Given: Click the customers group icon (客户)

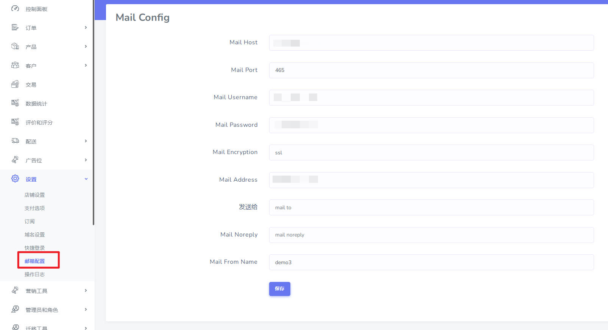Looking at the screenshot, I should click(15, 65).
